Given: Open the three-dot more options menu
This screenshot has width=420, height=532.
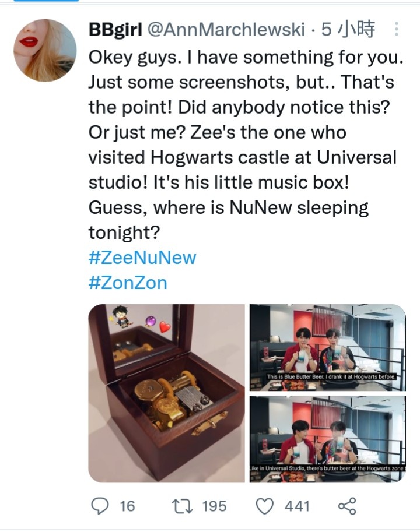Looking at the screenshot, I should pyautogui.click(x=396, y=29).
